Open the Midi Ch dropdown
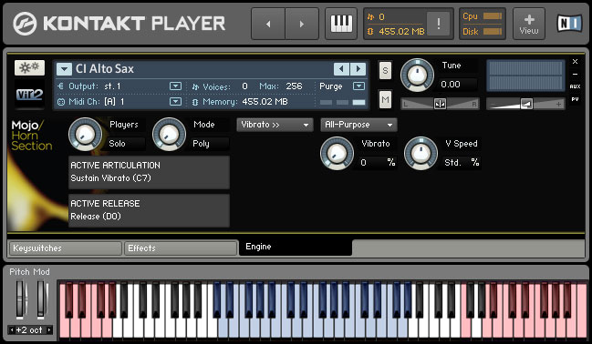Image resolution: width=592 pixels, height=344 pixels. pos(175,102)
